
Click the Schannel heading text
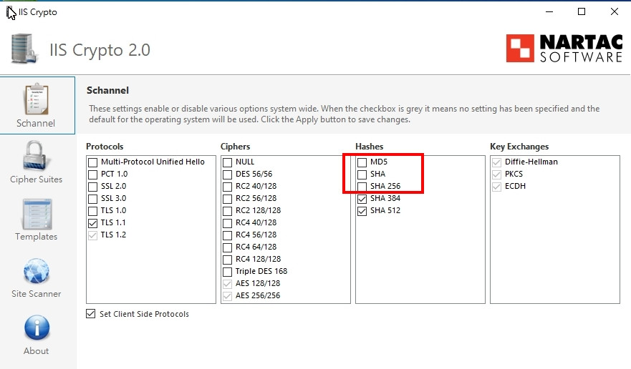tap(107, 90)
